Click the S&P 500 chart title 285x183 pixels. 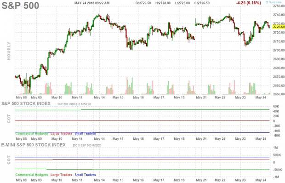coord(20,6)
